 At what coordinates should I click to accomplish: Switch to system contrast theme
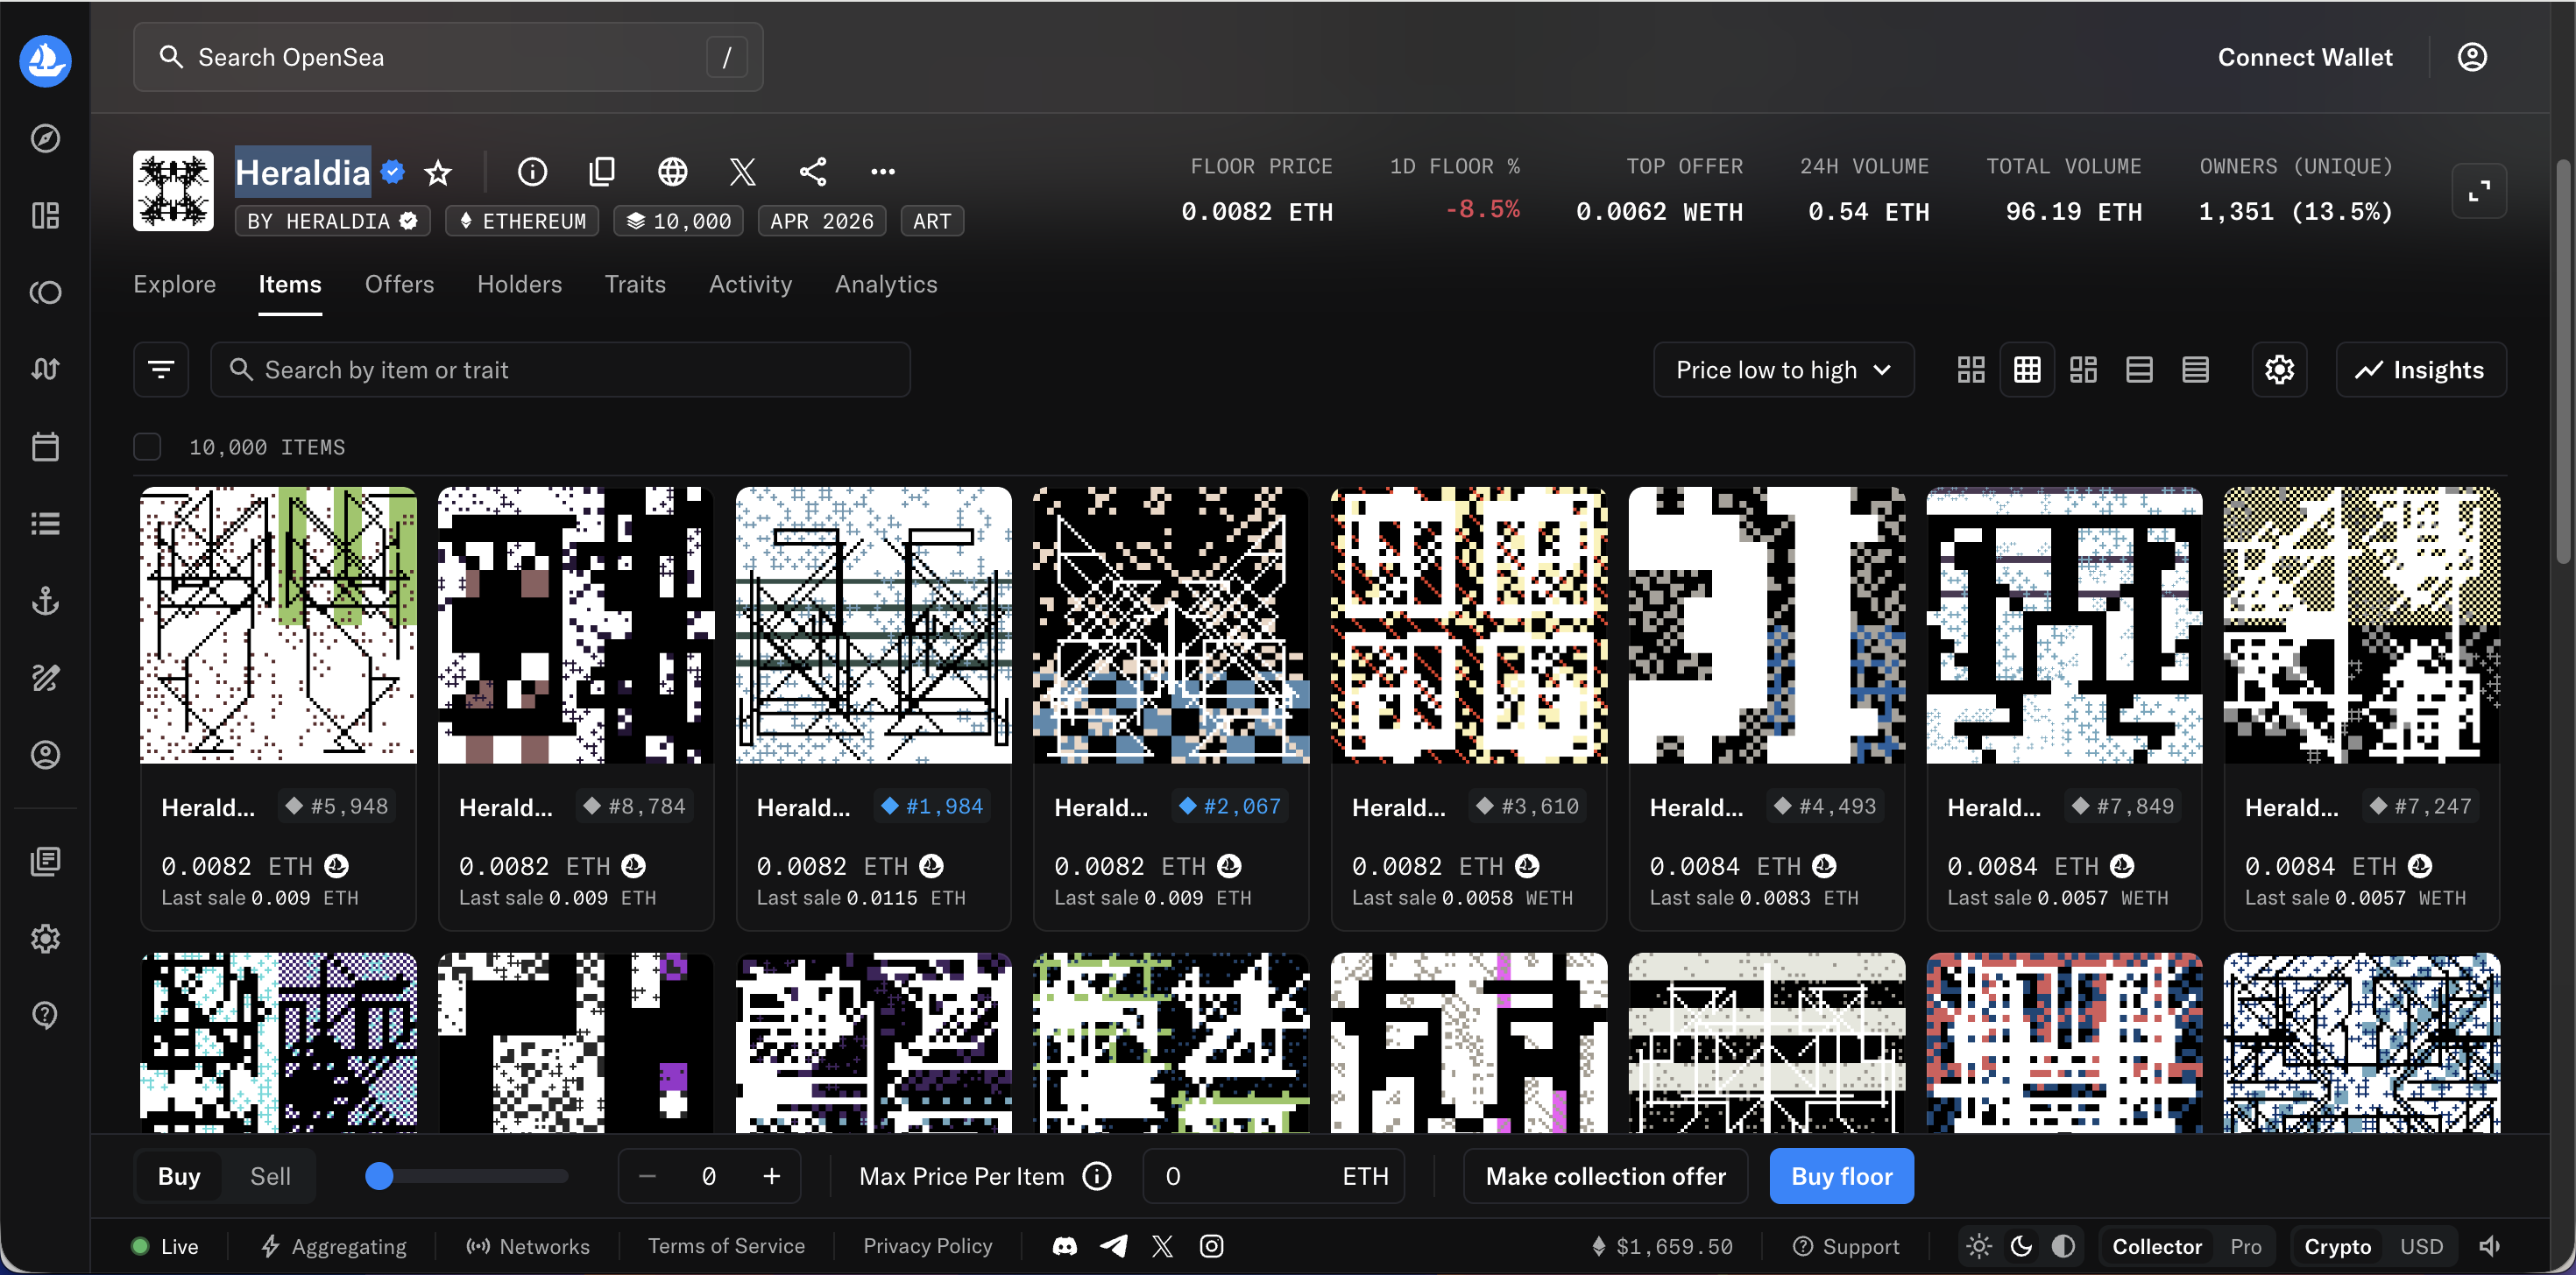pos(2063,1246)
